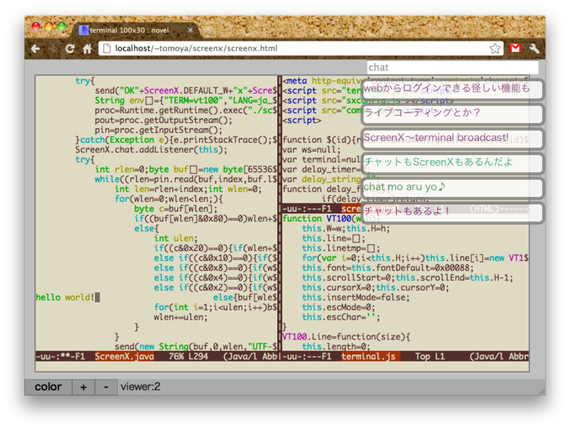This screenshot has width=570, height=429.
Task: Click the 'ScreenX.chat.addListener(this);' line
Action: pos(151,149)
